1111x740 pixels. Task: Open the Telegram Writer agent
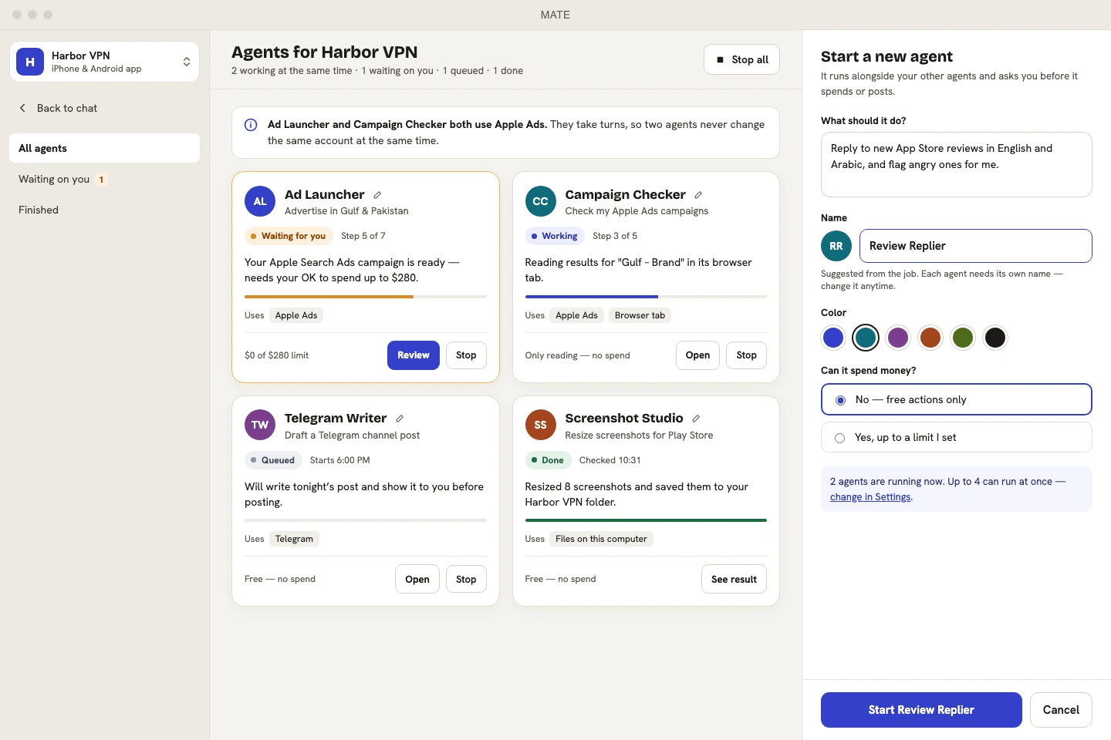pyautogui.click(x=417, y=579)
